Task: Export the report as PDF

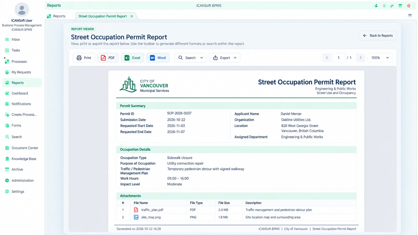Action: click(x=108, y=58)
